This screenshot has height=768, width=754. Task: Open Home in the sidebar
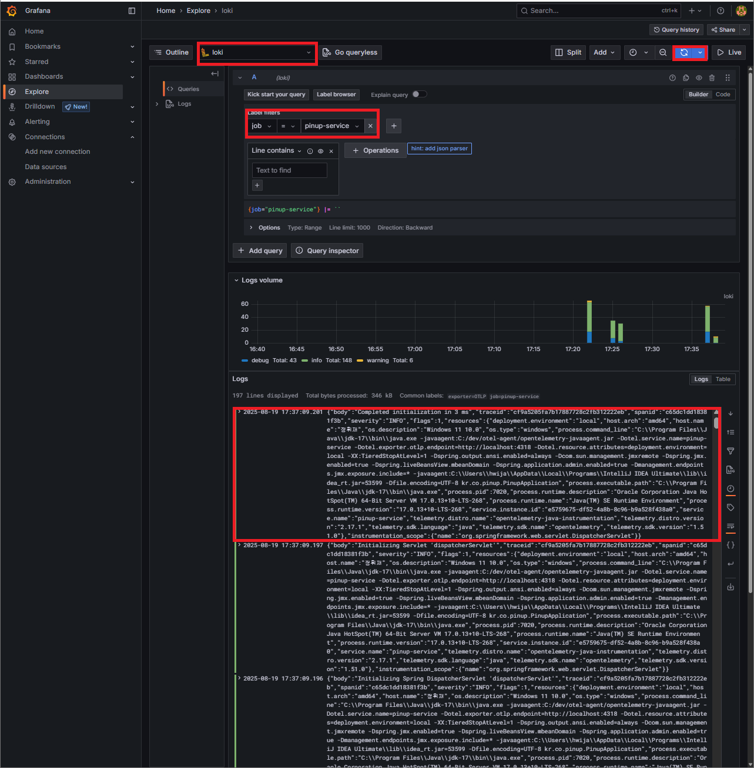pyautogui.click(x=34, y=31)
